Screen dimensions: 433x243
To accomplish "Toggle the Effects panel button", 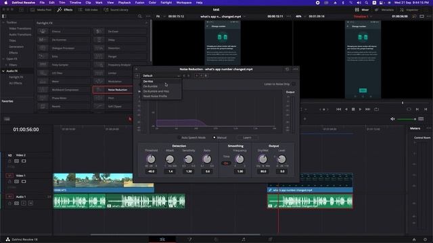I will (65, 9).
